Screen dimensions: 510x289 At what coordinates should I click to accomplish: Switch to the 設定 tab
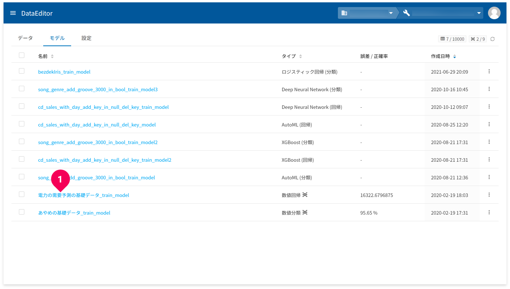[86, 38]
